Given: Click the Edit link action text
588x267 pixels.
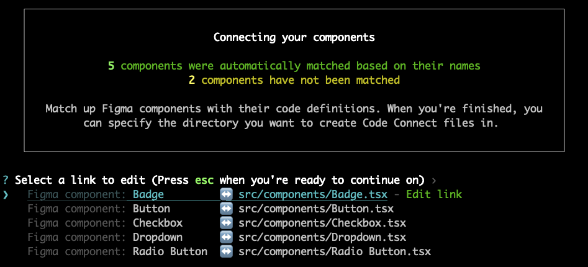Looking at the screenshot, I should click(434, 194).
